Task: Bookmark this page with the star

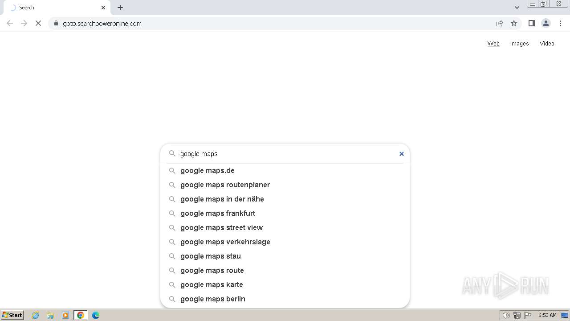Action: [514, 23]
